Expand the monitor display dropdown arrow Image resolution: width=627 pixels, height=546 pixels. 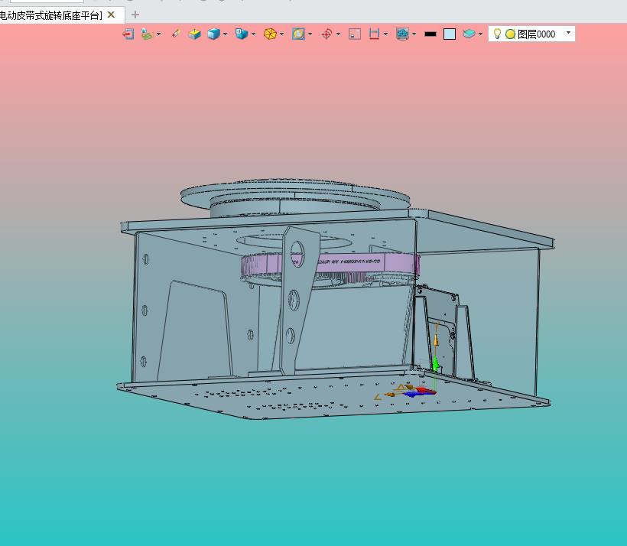[x=414, y=34]
